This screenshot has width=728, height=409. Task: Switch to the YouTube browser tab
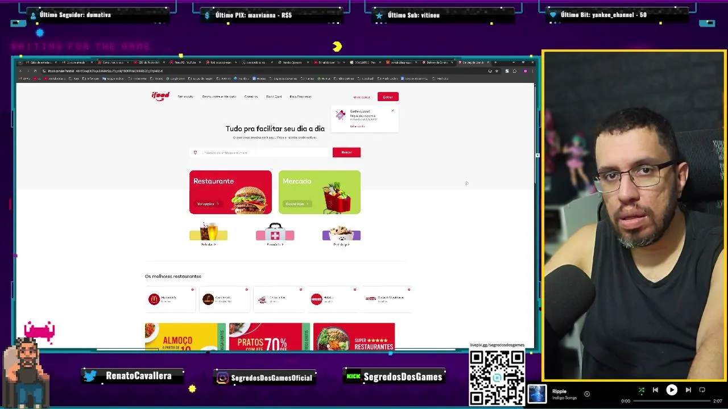tap(185, 62)
